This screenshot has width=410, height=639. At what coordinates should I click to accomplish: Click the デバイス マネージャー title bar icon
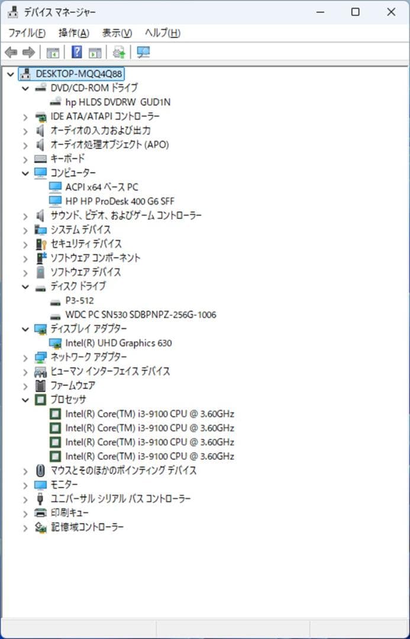[14, 12]
